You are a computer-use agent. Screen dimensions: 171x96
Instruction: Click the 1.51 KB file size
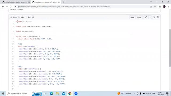[x=31, y=17]
